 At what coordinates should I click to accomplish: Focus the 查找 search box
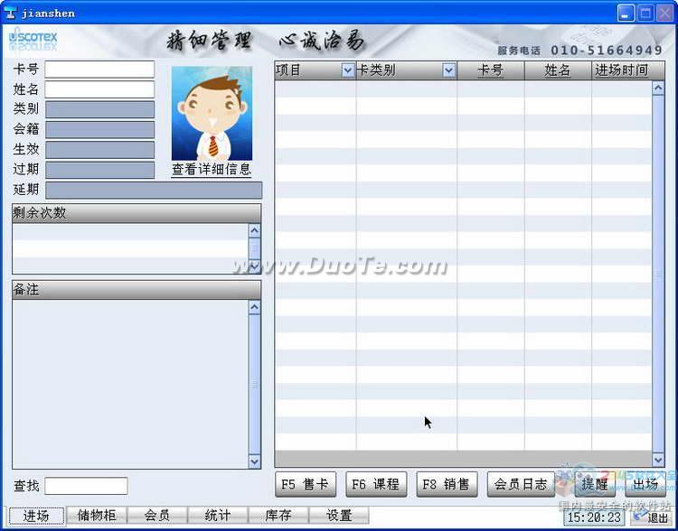[x=86, y=486]
